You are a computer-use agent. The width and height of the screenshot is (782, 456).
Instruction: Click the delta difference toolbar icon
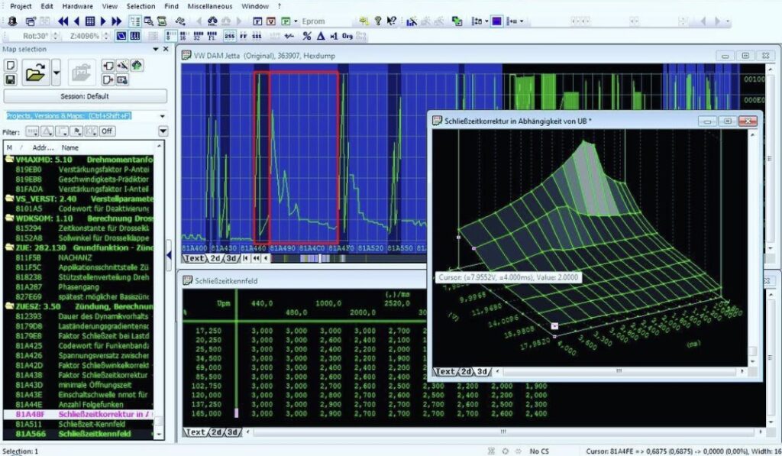click(x=321, y=36)
